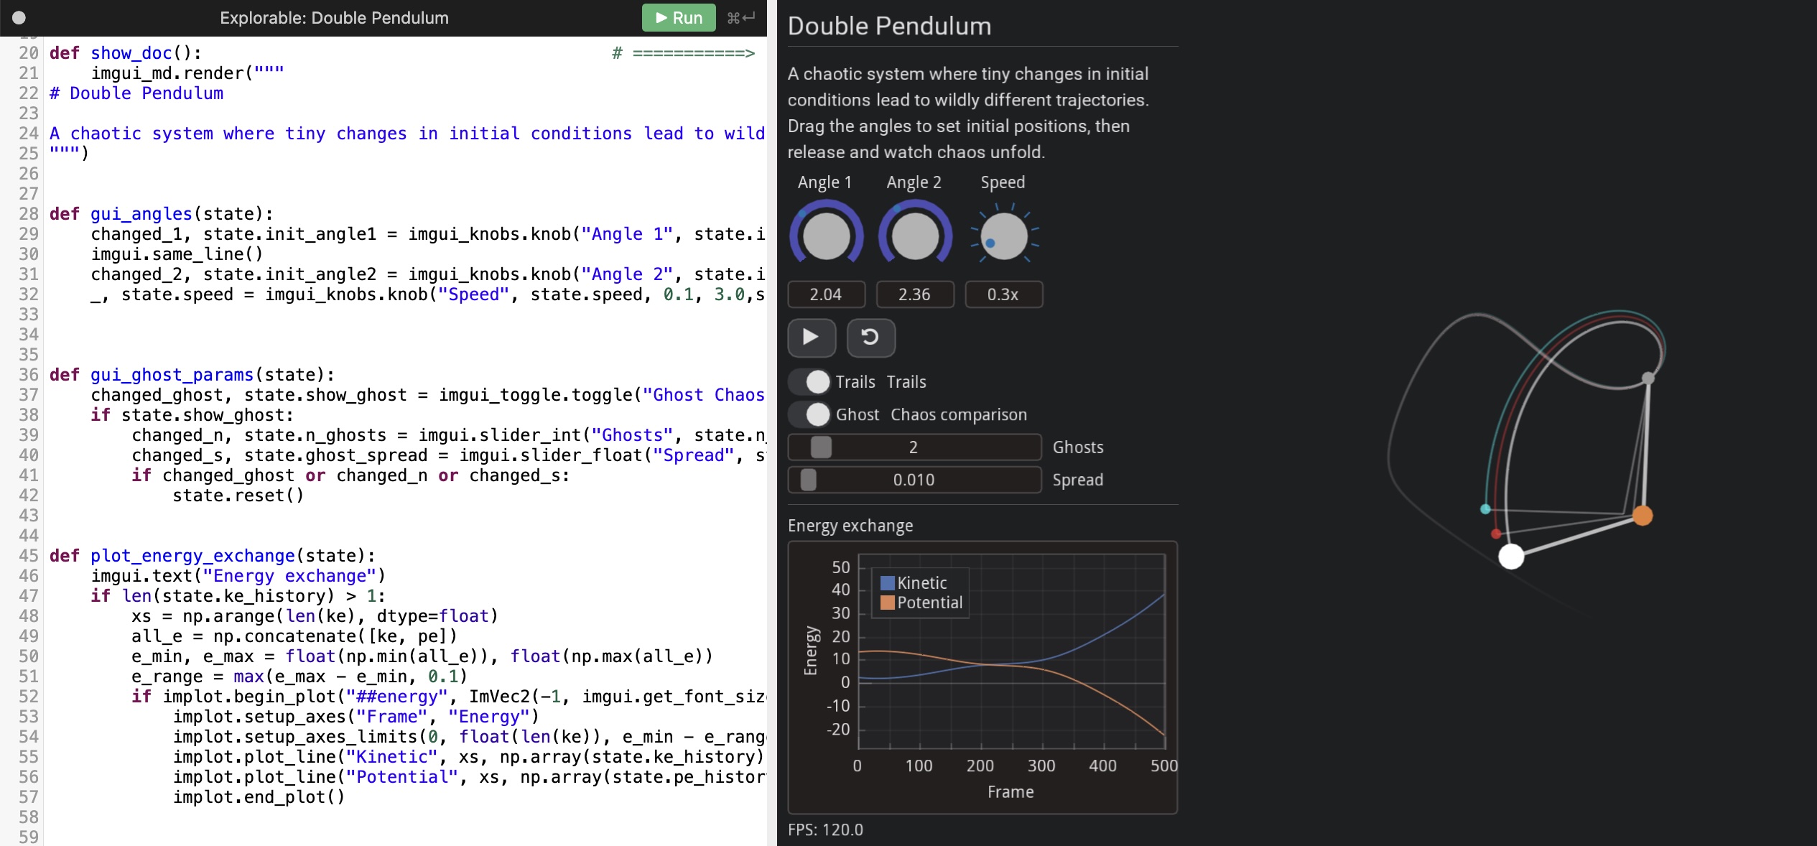Click the green play icon inside the Run button
This screenshot has height=846, width=1817.
(658, 17)
